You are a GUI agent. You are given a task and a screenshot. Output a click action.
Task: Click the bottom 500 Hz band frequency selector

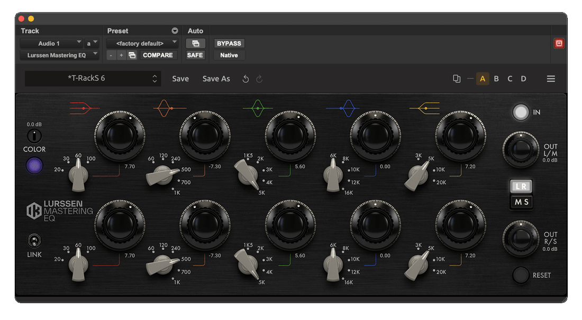162,265
